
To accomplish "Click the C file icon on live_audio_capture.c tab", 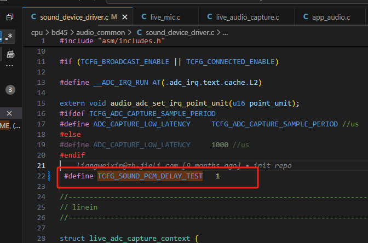I will [x=210, y=17].
